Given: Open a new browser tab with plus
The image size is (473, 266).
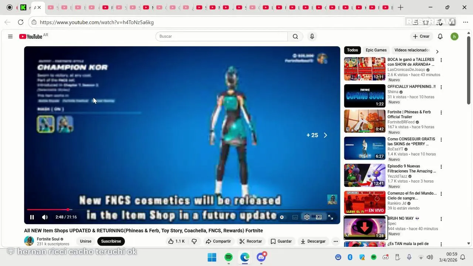Looking at the screenshot, I should pyautogui.click(x=400, y=7).
